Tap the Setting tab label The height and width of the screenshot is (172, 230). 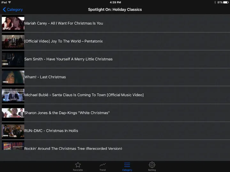point(152,170)
